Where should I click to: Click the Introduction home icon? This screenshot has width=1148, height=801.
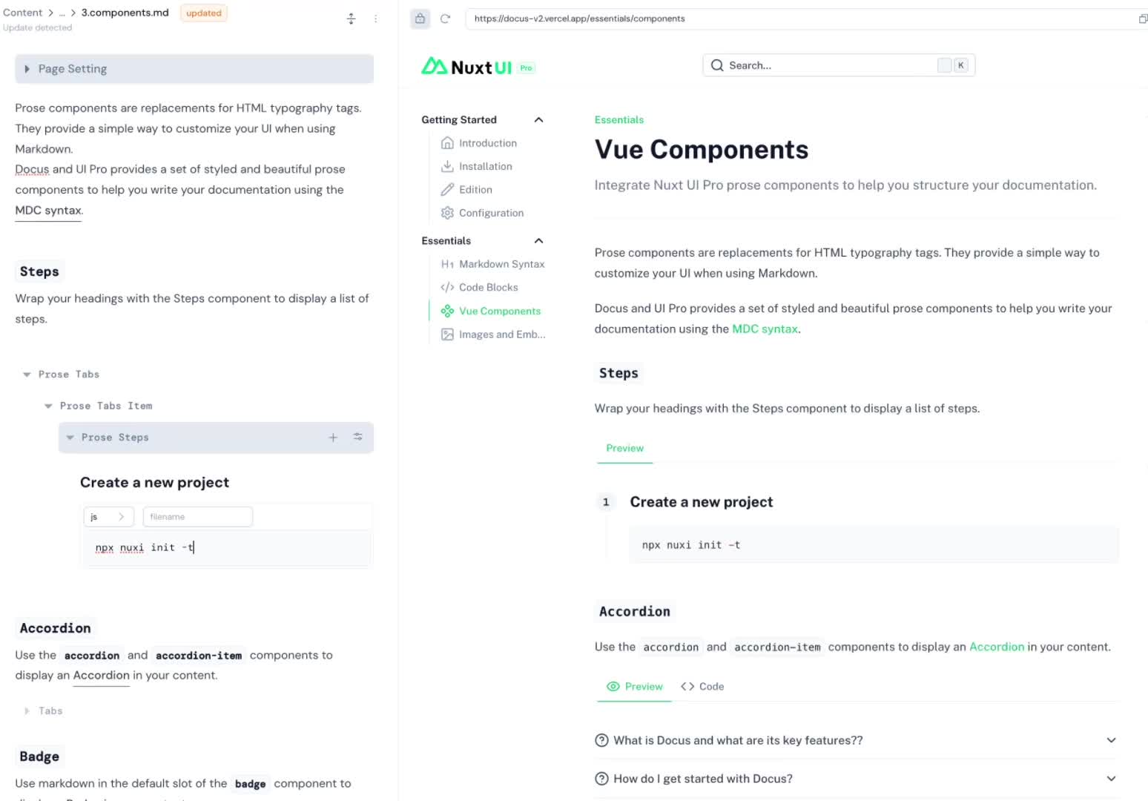click(x=447, y=143)
